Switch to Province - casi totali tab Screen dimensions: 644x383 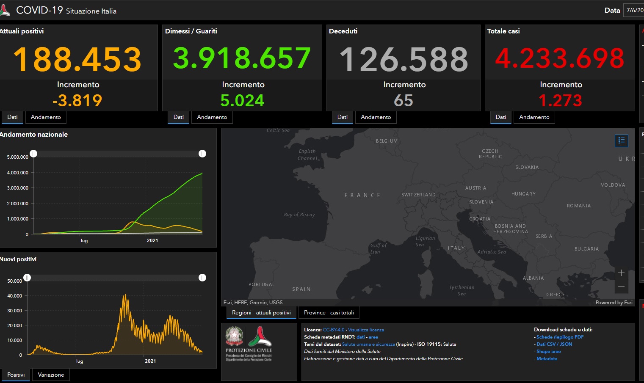pyautogui.click(x=329, y=312)
